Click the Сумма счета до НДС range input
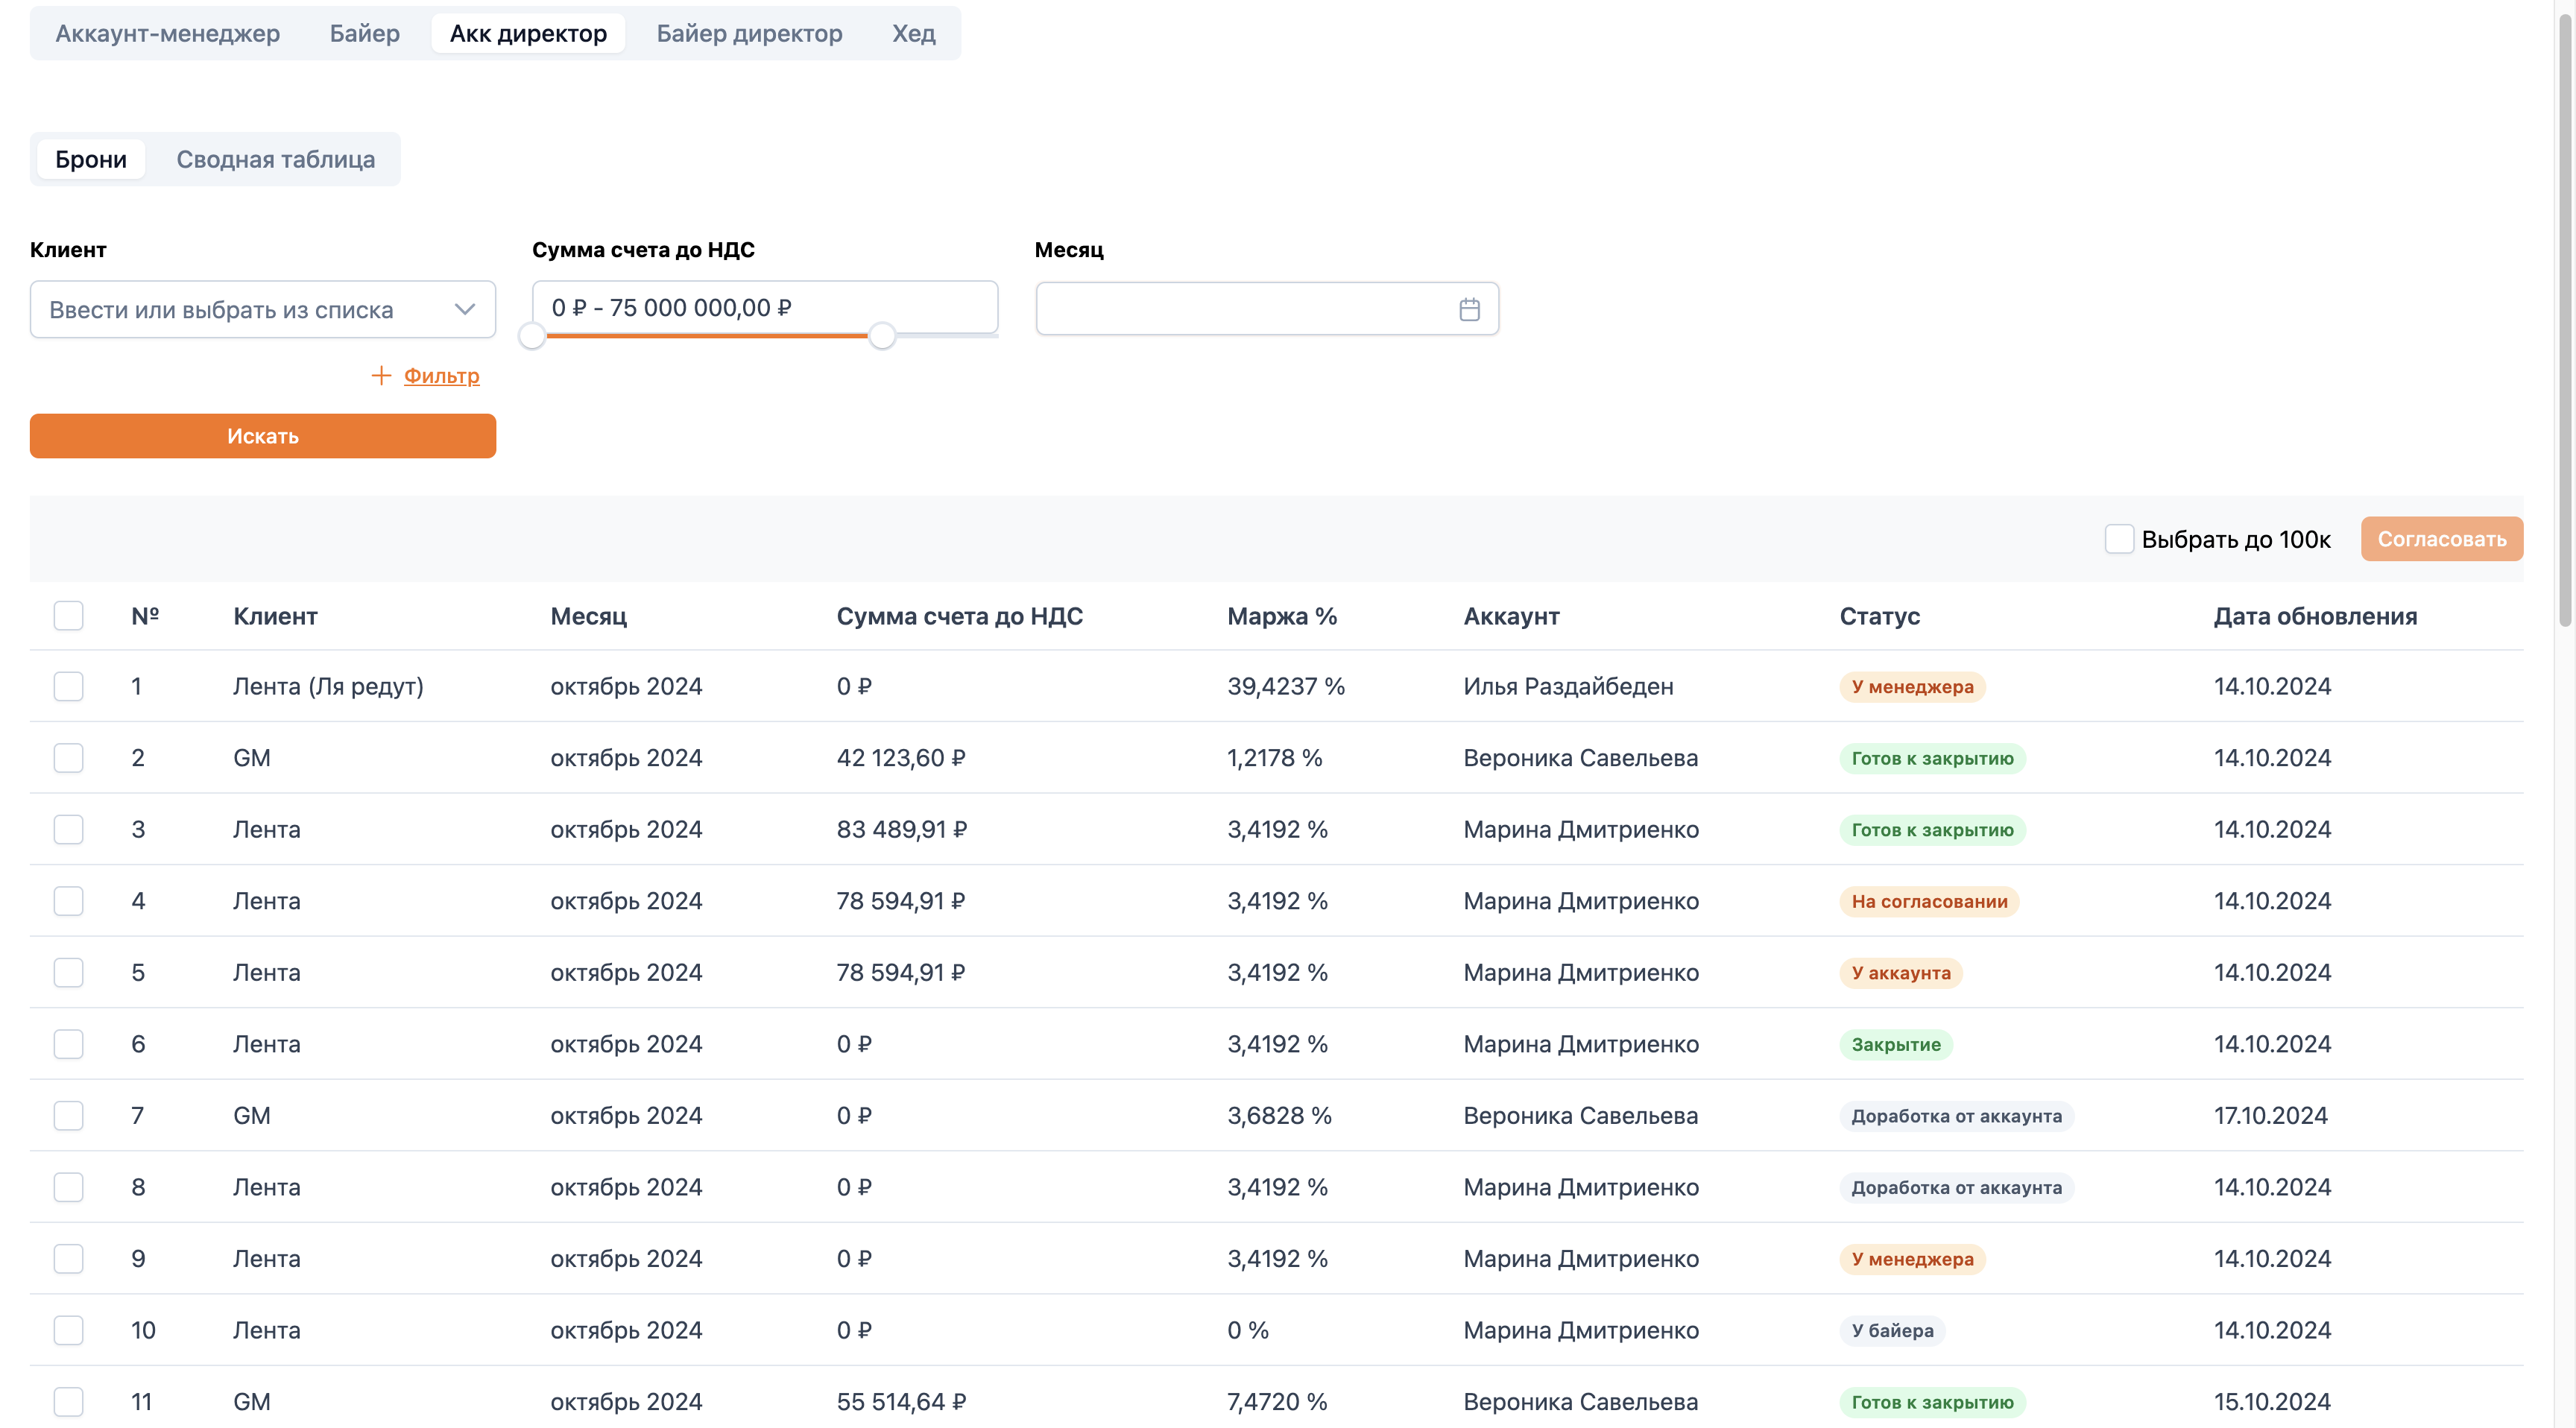This screenshot has height=1428, width=2576. pos(765,308)
